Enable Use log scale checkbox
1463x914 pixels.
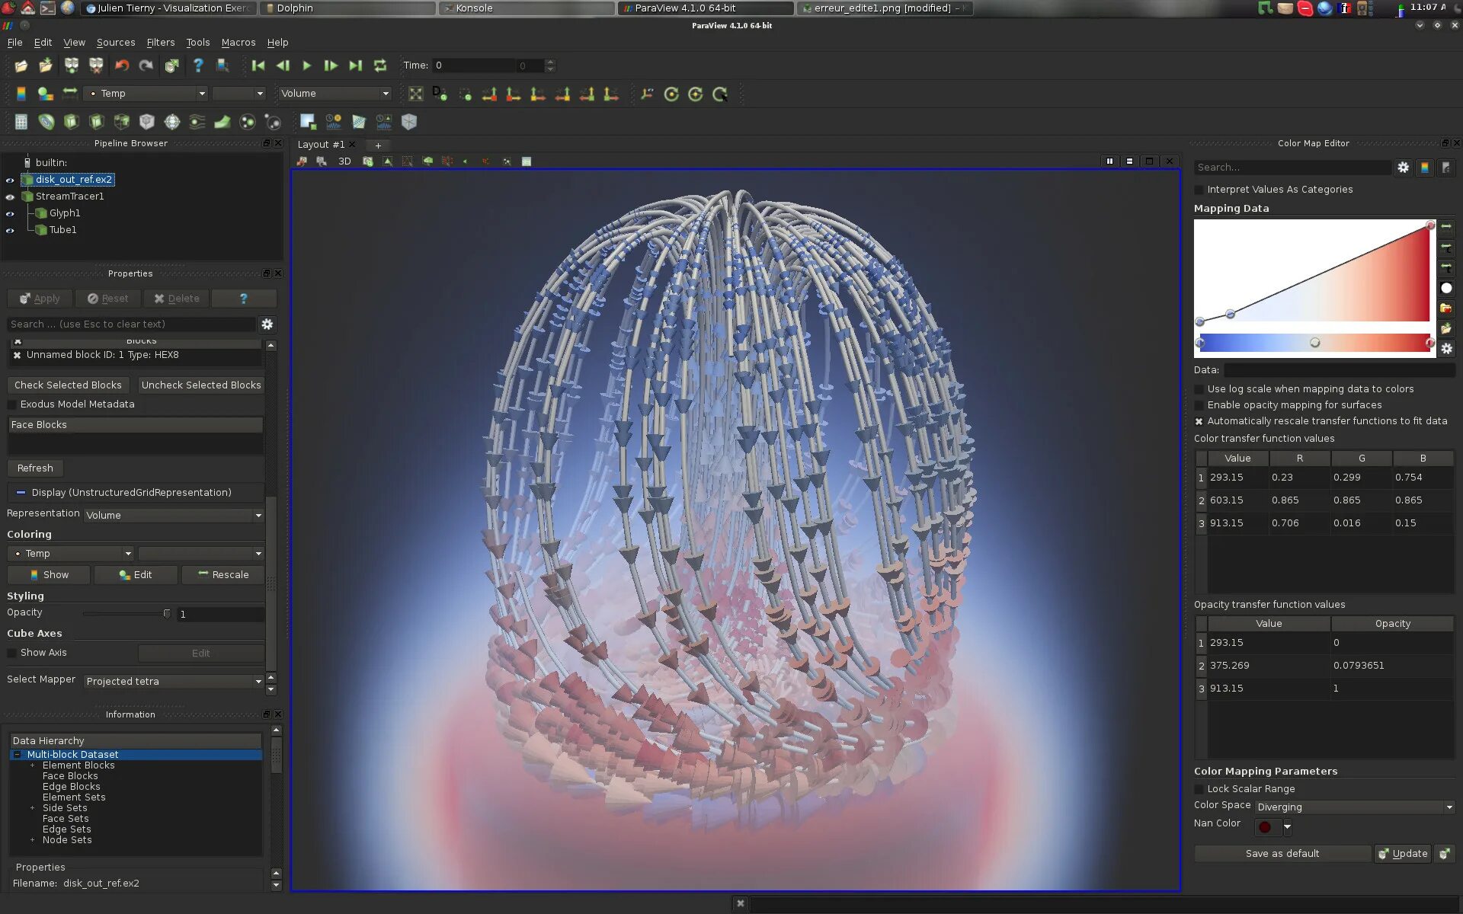coord(1199,389)
